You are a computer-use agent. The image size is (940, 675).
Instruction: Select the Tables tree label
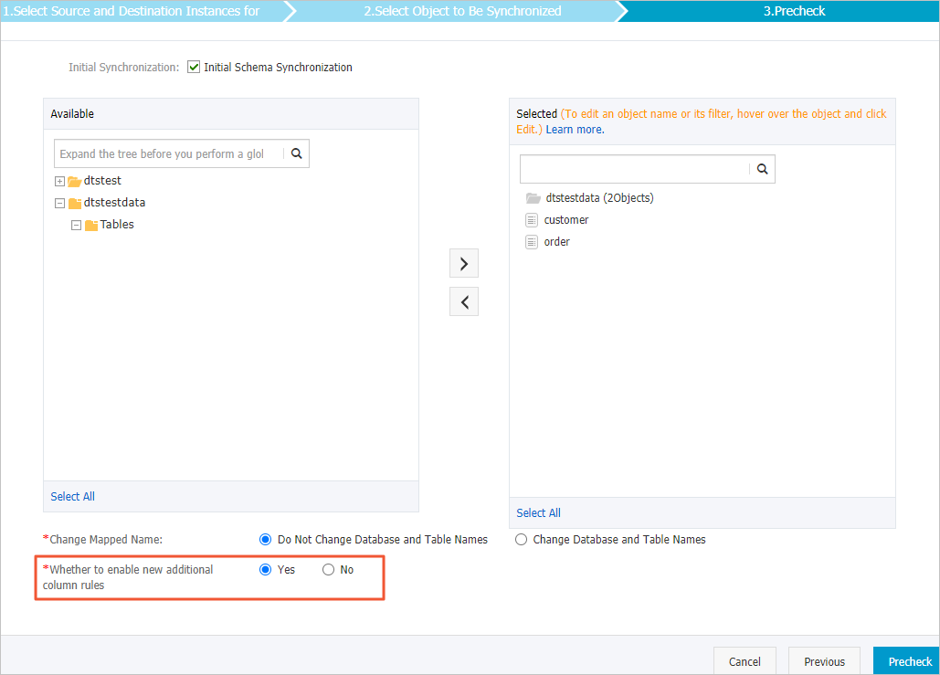pos(117,224)
